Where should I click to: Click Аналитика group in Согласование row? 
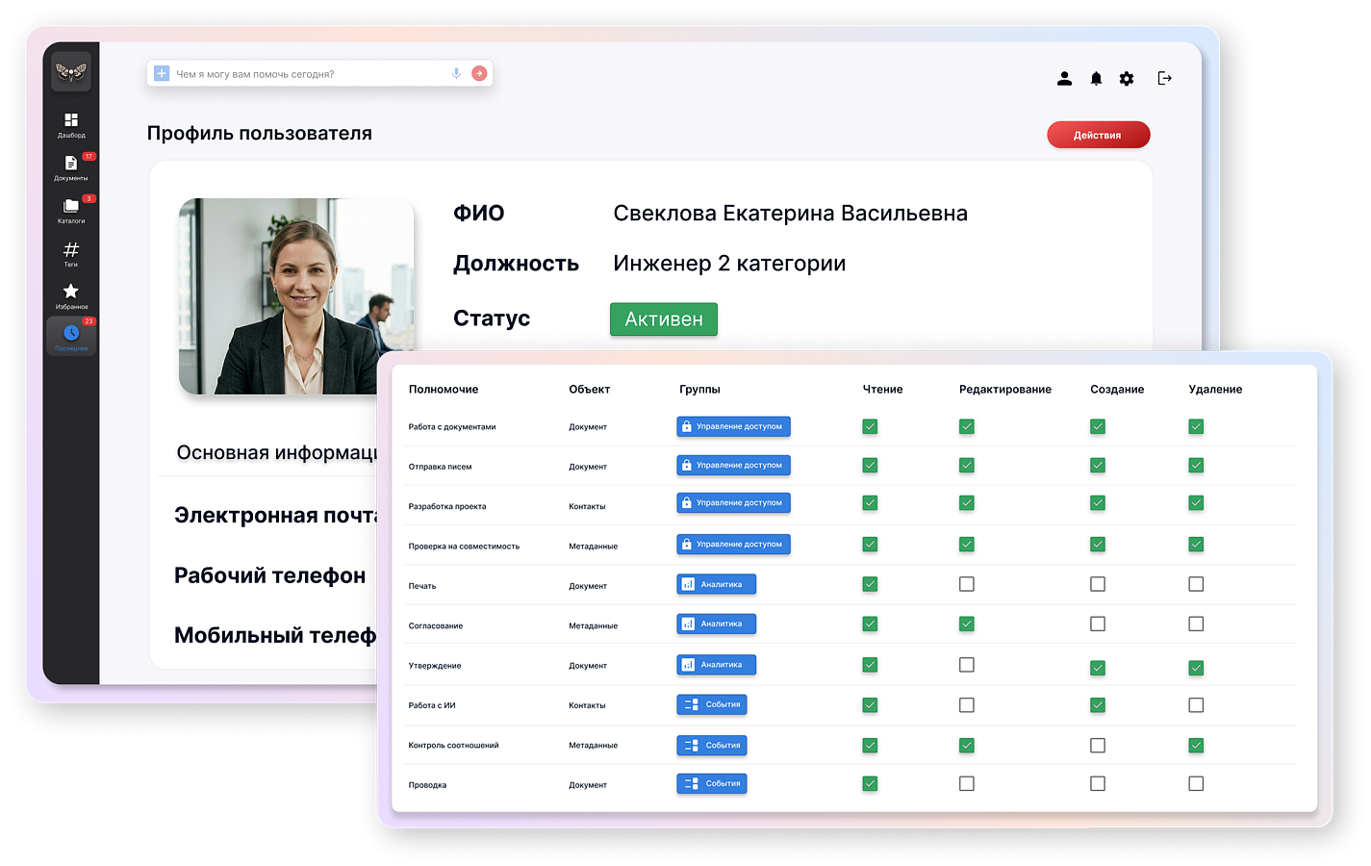point(716,624)
